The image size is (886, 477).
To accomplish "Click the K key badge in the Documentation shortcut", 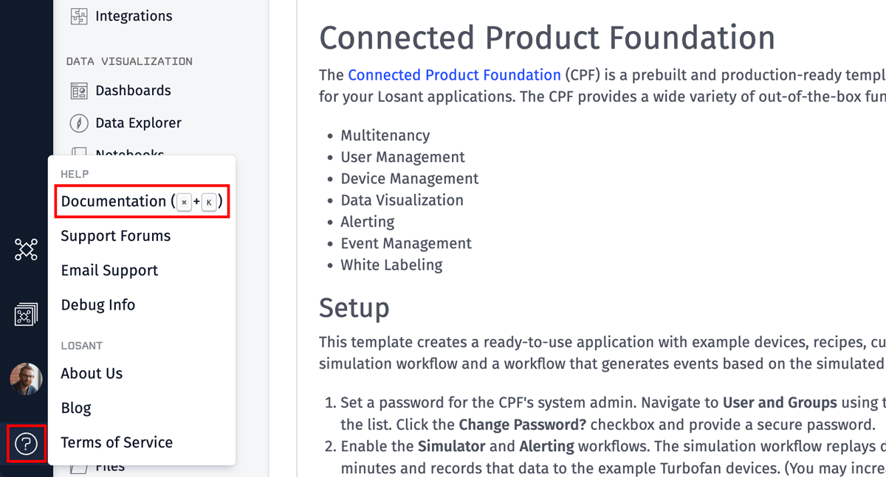I will pyautogui.click(x=209, y=201).
